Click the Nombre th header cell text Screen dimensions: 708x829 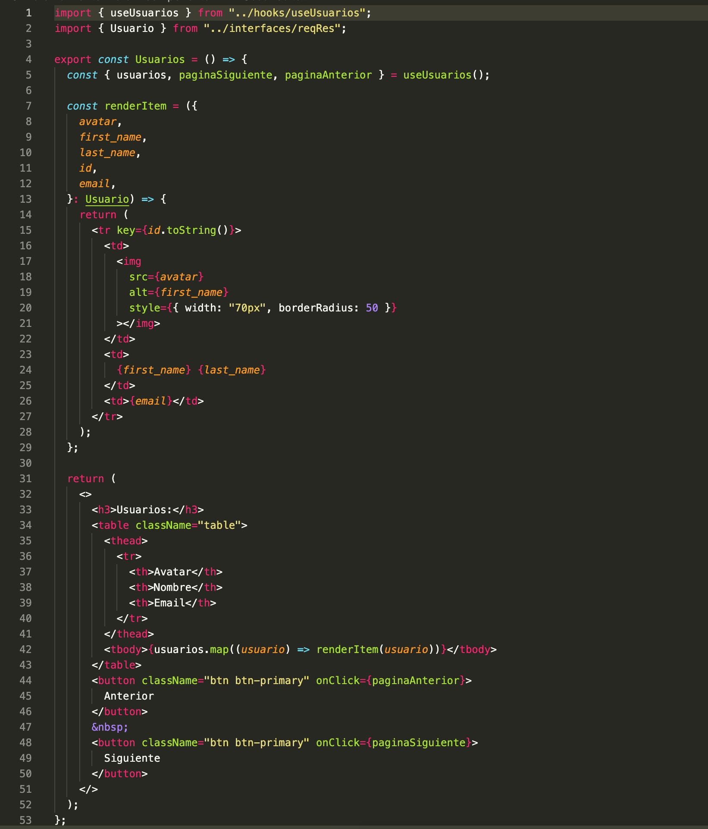pyautogui.click(x=172, y=587)
